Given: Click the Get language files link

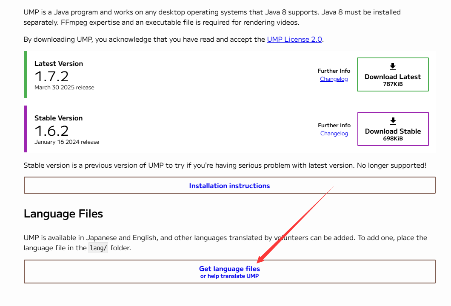Looking at the screenshot, I should (x=229, y=269).
